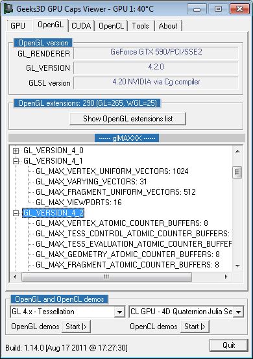Click the GL_RENDERER GeForce GTX 590 field
This screenshot has width=253, height=359.
156,53
